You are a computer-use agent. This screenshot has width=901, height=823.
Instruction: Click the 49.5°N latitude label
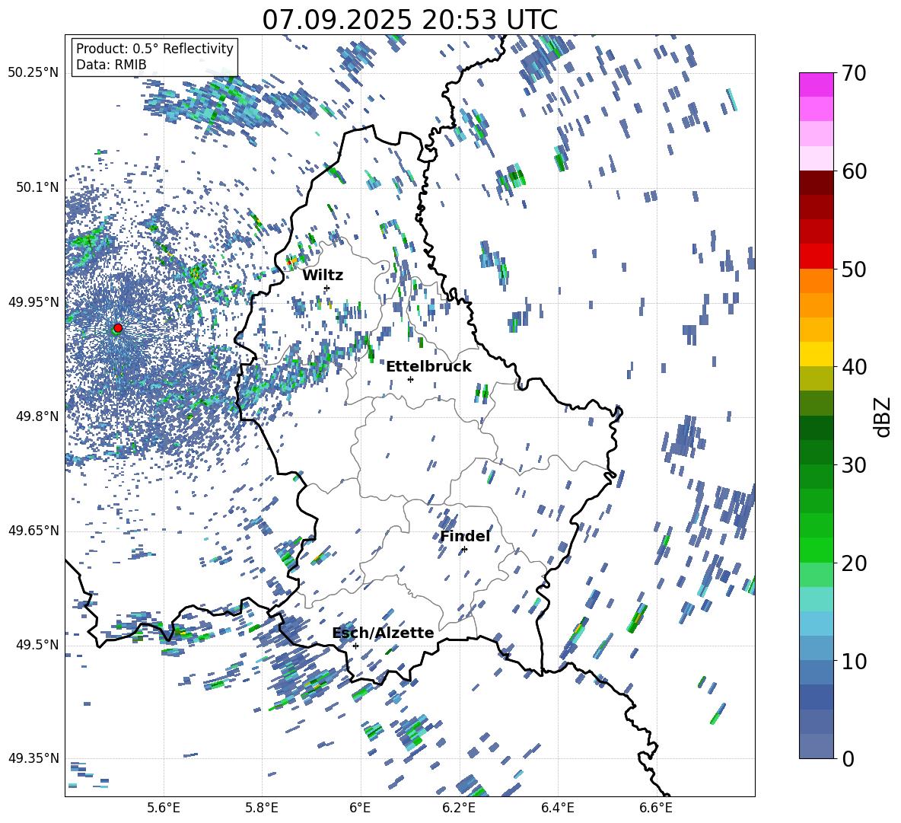[37, 645]
